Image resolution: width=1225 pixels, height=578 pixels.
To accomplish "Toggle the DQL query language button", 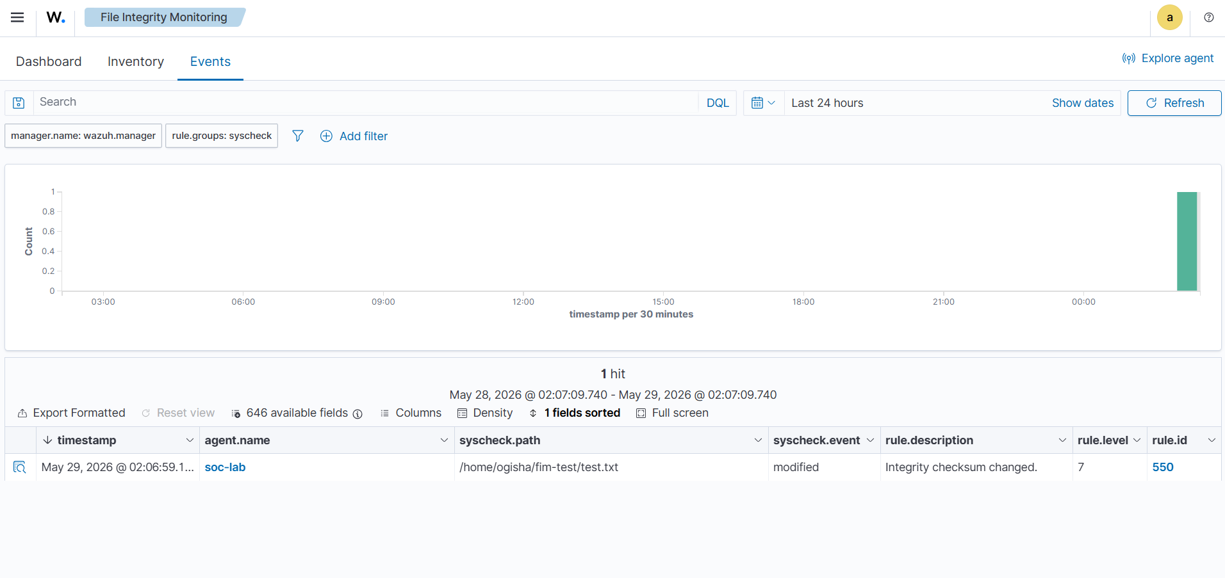I will 718,102.
